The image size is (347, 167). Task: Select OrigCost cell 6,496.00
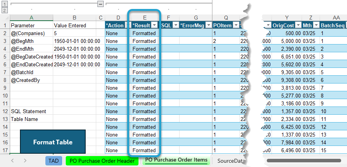coord(287,150)
